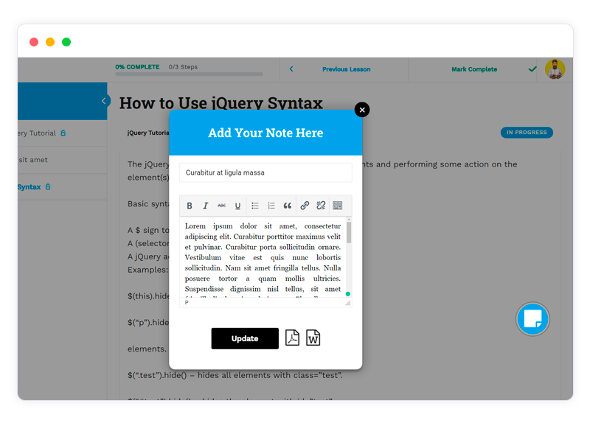Insert a blockquote in the note
Viewport: 590px width, 423px height.
click(x=288, y=206)
